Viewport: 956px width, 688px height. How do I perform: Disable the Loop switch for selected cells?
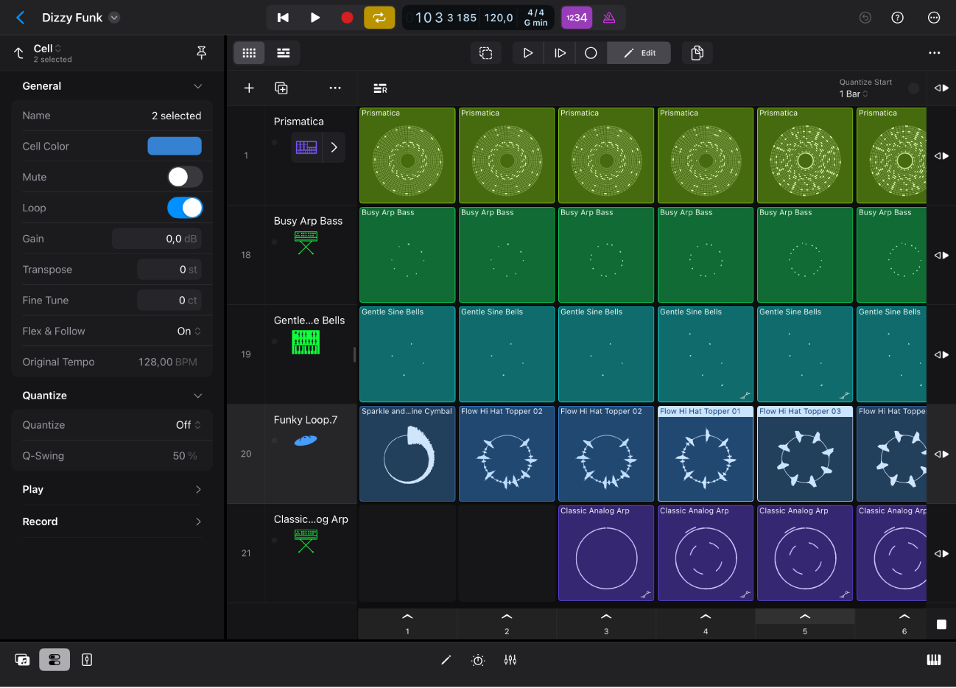click(184, 208)
